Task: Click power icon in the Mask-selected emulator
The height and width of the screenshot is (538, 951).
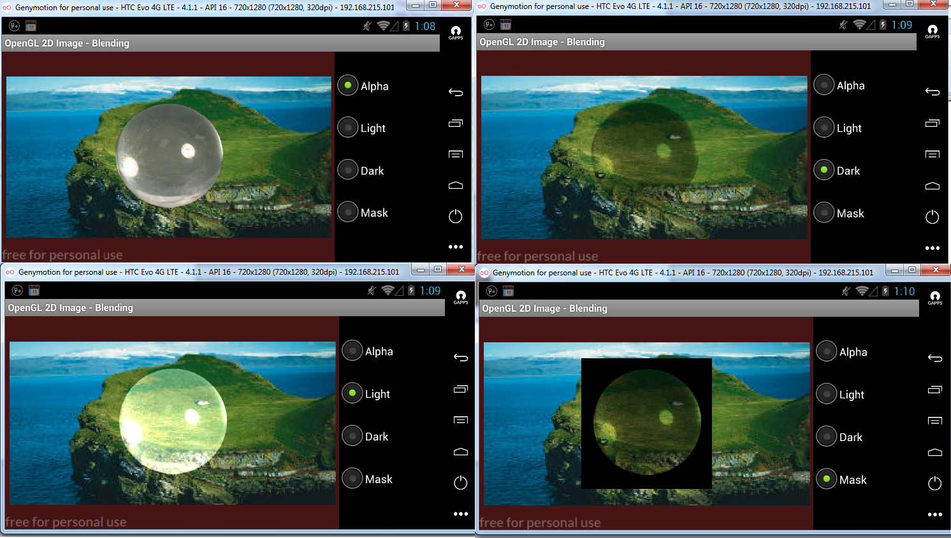Action: pos(934,483)
